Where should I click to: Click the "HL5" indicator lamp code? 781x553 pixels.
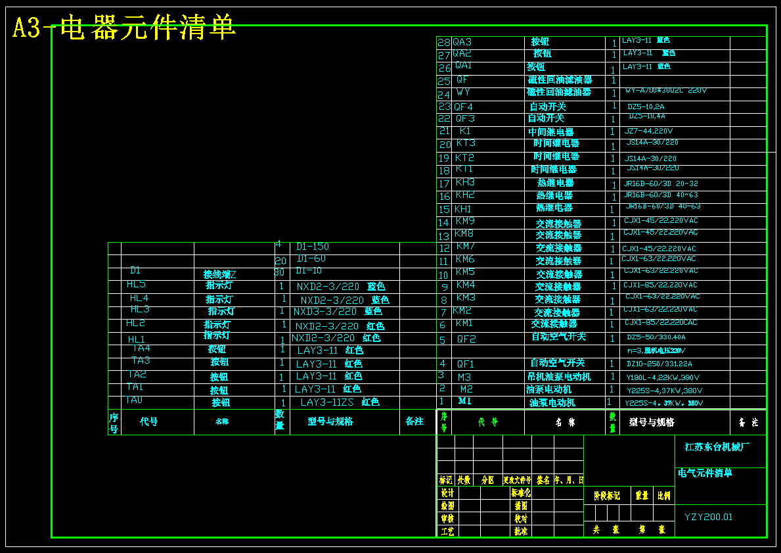136,284
